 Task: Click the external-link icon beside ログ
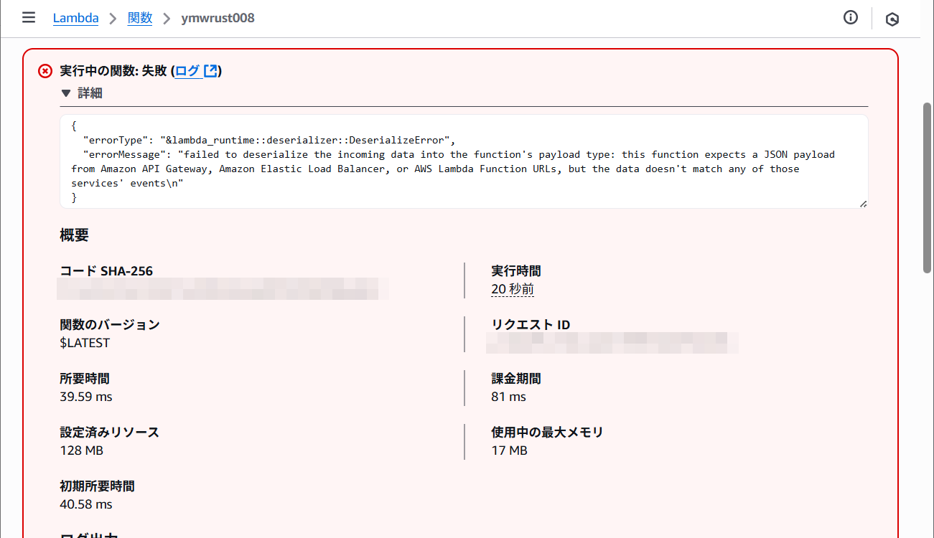coord(210,71)
